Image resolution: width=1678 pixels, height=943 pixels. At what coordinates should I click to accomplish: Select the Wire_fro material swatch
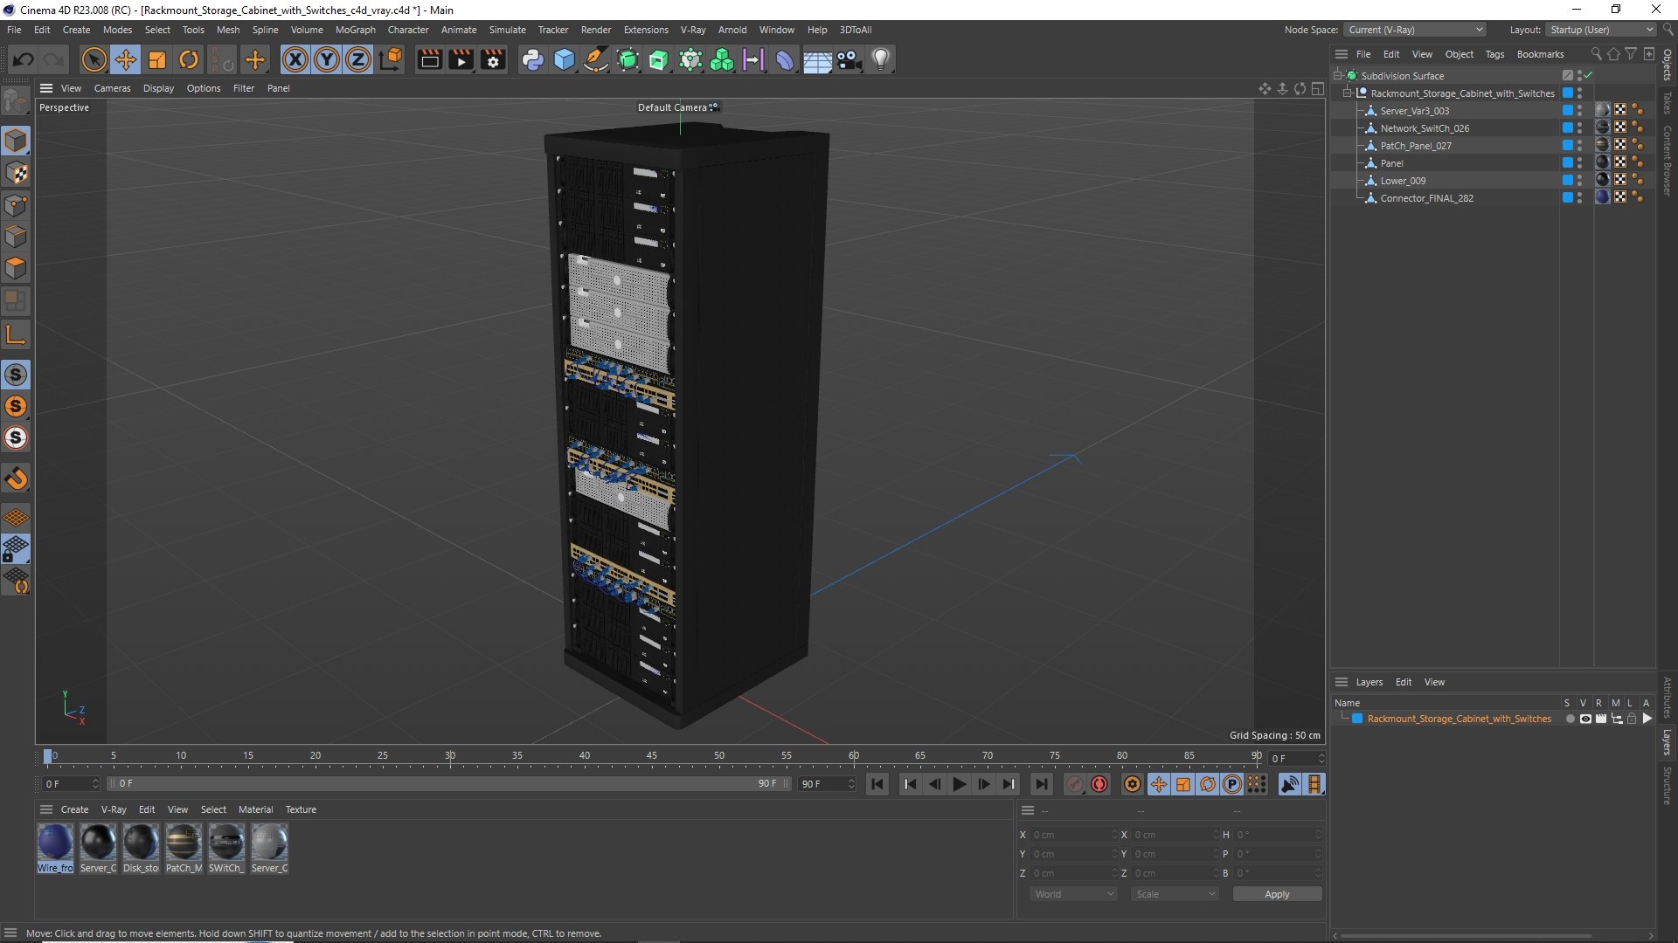[x=55, y=848]
